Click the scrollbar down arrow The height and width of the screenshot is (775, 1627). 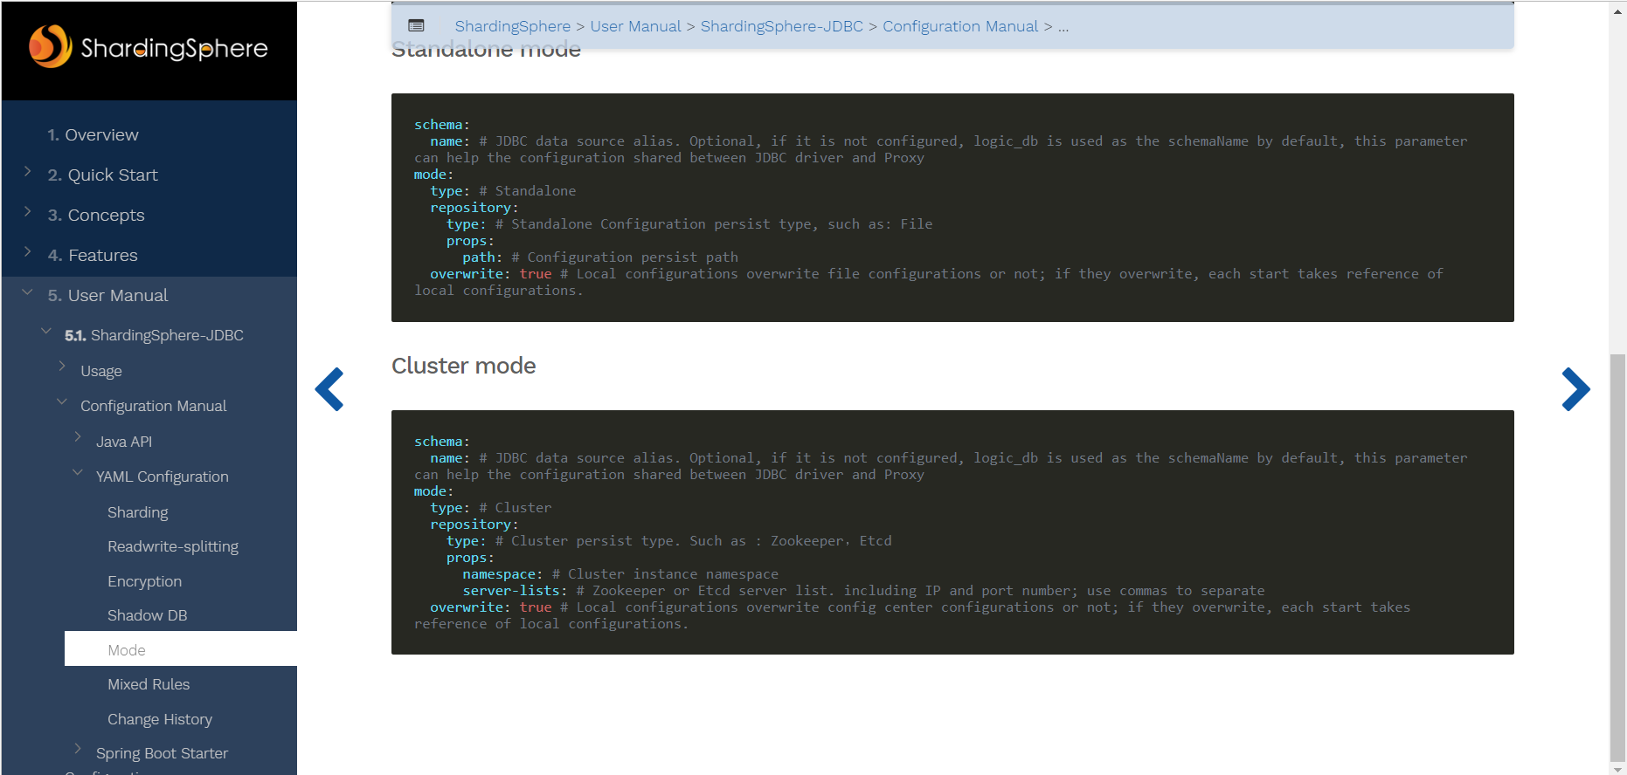coord(1617,769)
